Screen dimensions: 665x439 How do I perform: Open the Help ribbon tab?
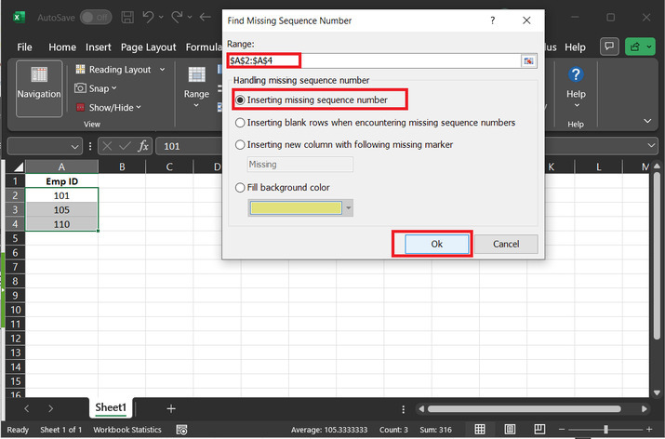tap(575, 47)
